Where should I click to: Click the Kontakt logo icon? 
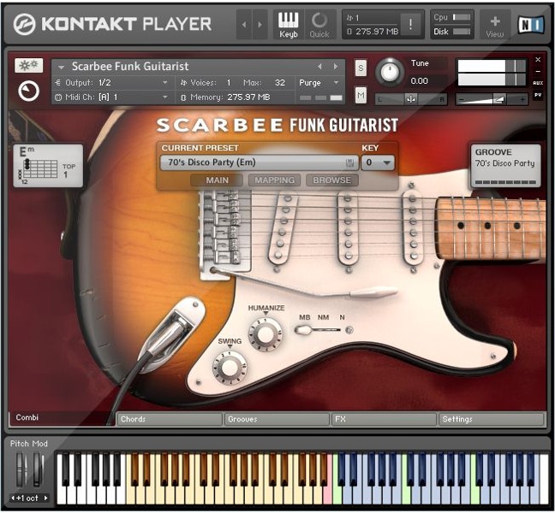24,25
